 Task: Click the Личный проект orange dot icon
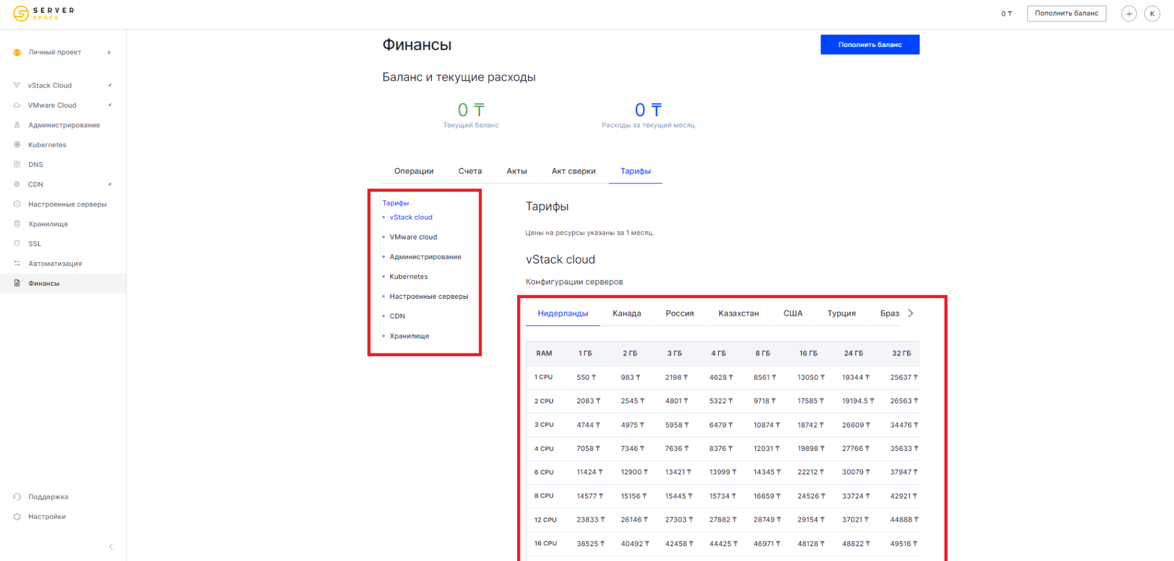[x=17, y=52]
